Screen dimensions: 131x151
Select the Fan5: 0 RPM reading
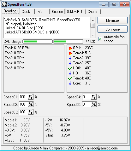tap(15, 68)
